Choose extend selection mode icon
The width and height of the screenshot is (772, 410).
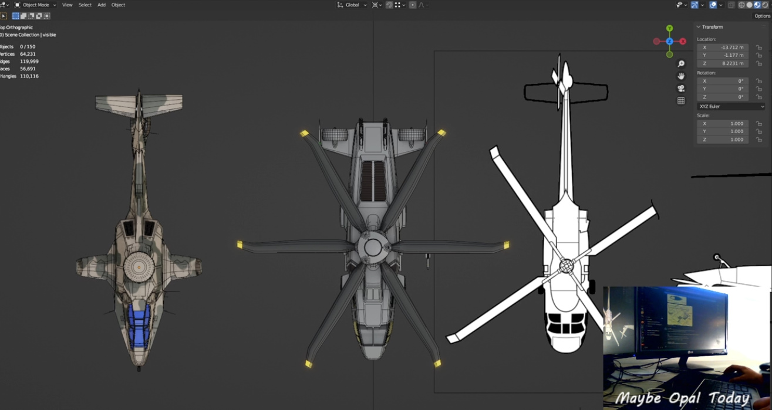click(x=23, y=16)
